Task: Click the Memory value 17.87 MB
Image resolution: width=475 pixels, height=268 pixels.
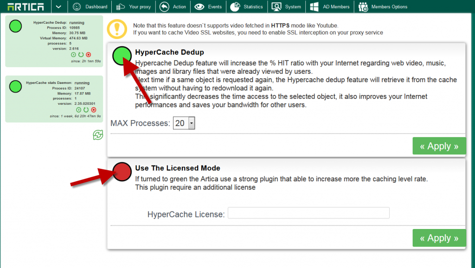Action: (83, 93)
